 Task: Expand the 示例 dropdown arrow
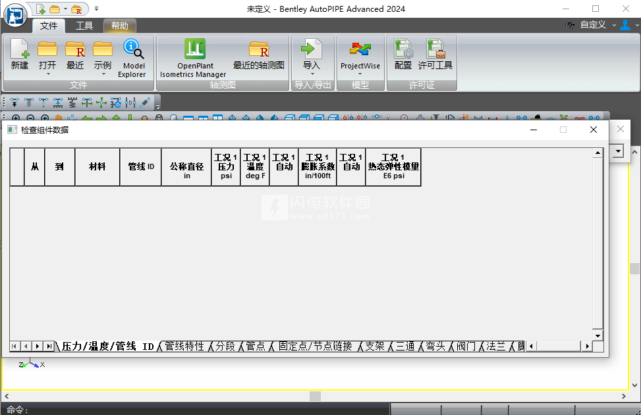pyautogui.click(x=103, y=74)
